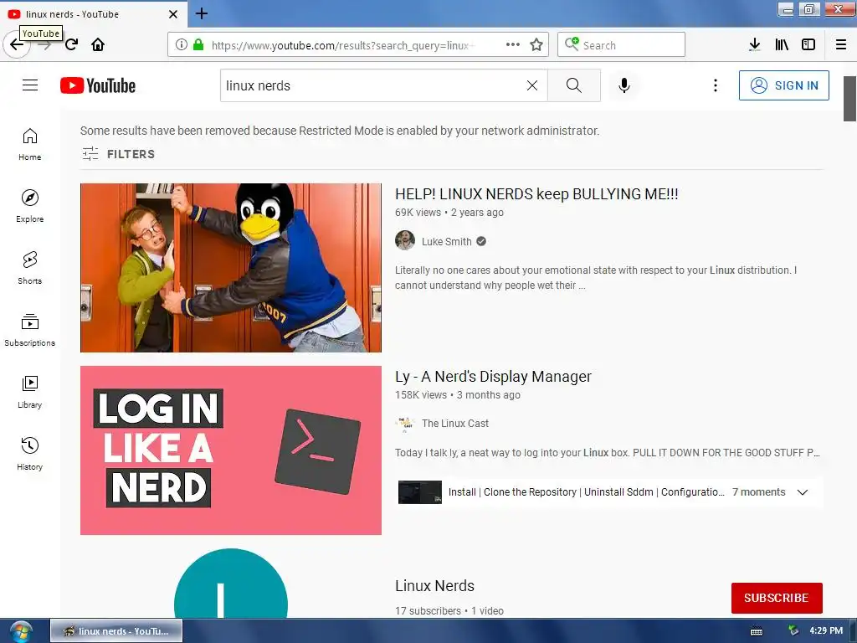Open Explore in the sidebar
This screenshot has height=643, width=857.
[29, 206]
